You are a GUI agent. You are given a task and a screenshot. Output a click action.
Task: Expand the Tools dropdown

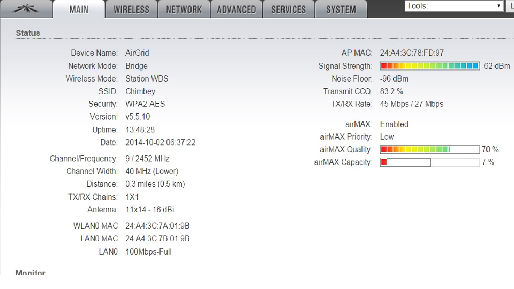454,6
